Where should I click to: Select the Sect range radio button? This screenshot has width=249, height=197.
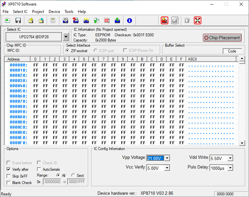click(73, 175)
